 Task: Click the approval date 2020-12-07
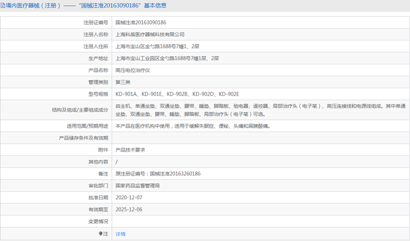[129, 198]
